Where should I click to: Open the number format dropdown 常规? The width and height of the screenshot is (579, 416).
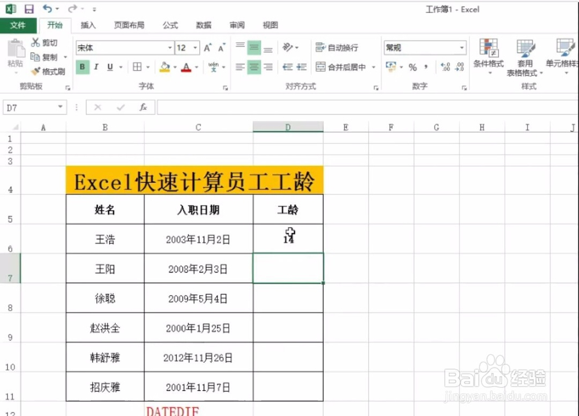tap(461, 47)
